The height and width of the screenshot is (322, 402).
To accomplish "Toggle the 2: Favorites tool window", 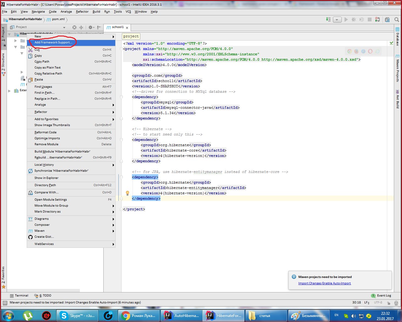I will pyautogui.click(x=3, y=277).
